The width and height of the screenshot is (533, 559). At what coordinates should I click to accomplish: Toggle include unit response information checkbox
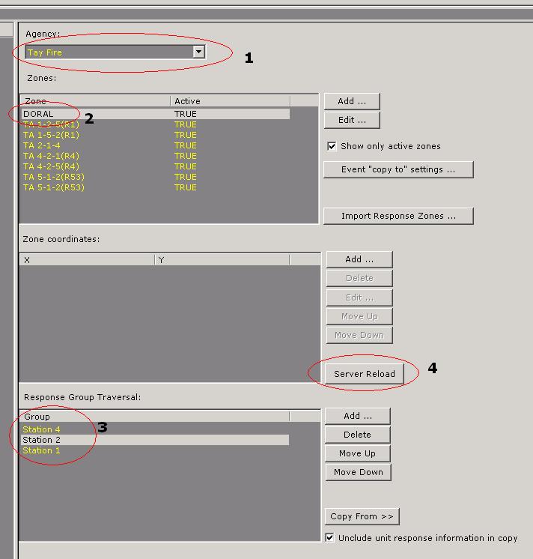point(330,538)
